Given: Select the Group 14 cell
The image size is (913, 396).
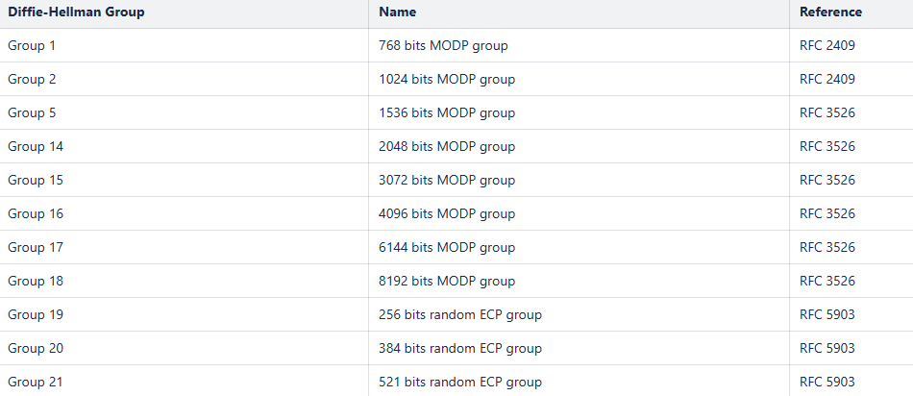Looking at the screenshot, I should coord(36,146).
